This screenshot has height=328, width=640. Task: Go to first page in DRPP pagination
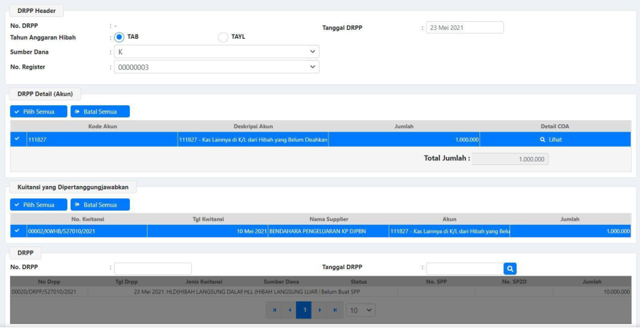(275, 310)
